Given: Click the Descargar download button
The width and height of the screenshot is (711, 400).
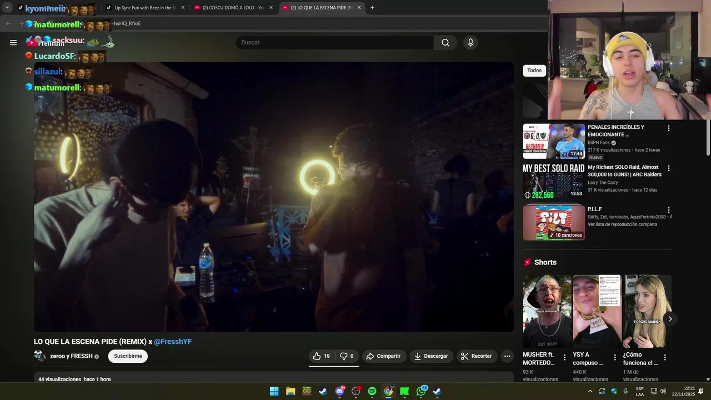Looking at the screenshot, I should click(431, 356).
